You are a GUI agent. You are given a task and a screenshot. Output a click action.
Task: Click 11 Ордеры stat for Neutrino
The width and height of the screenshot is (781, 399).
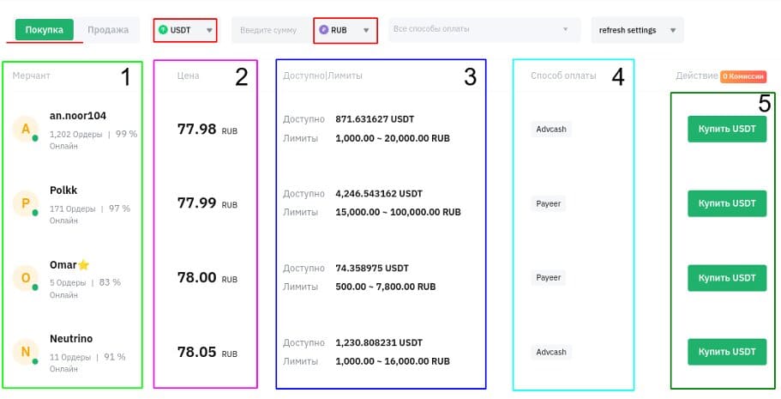[x=69, y=357]
